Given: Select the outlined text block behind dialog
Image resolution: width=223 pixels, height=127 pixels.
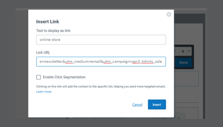Looking at the screenshot, I should (x=186, y=79).
